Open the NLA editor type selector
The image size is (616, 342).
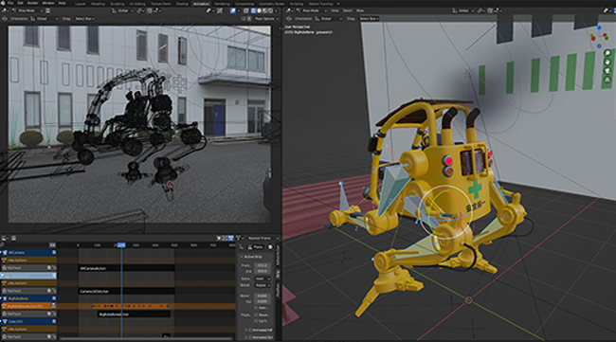pos(5,238)
